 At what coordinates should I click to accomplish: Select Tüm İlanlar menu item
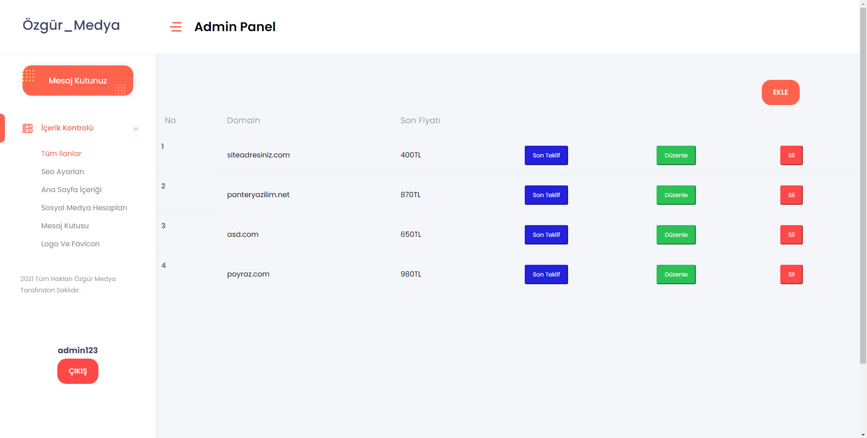(x=61, y=153)
